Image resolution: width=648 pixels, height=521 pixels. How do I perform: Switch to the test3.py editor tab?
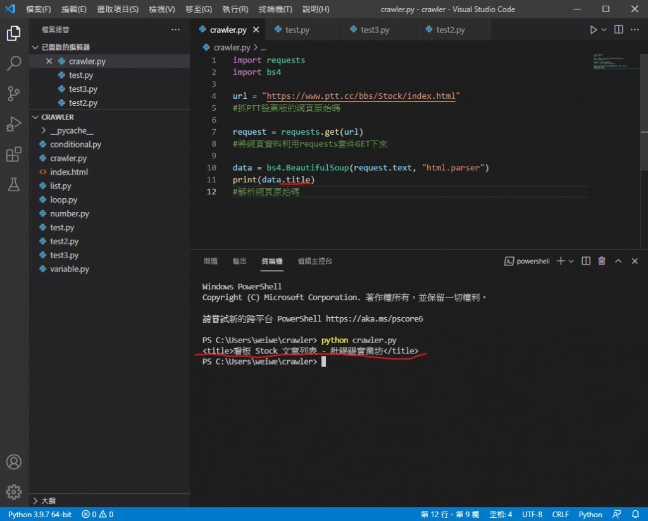tap(378, 30)
